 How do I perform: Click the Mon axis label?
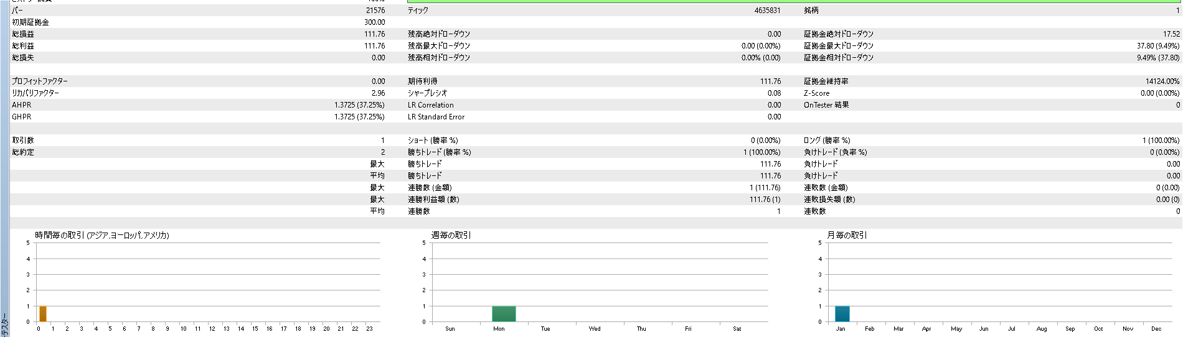pos(499,329)
